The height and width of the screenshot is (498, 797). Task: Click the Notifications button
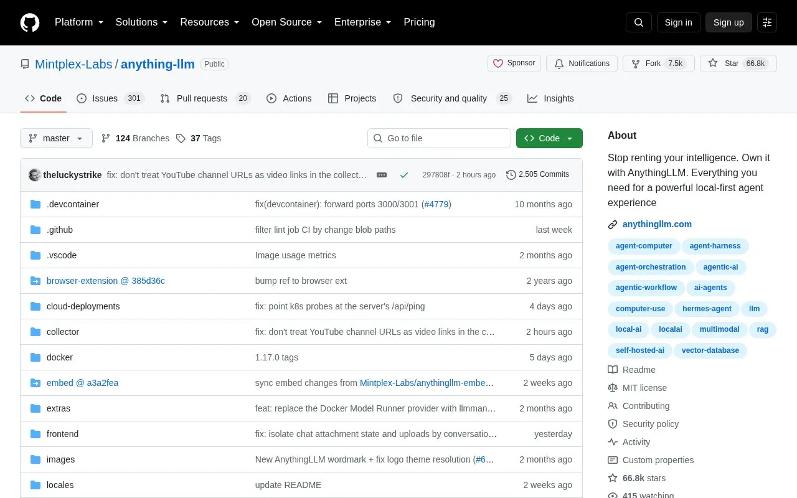pyautogui.click(x=582, y=63)
